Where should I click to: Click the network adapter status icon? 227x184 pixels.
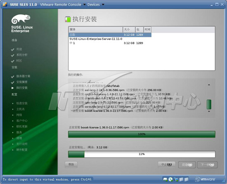click(176, 179)
